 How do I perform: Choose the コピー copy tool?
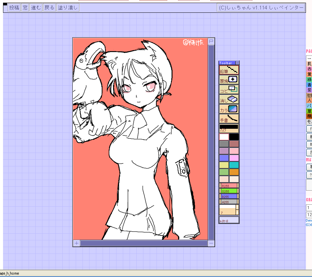click(229, 89)
